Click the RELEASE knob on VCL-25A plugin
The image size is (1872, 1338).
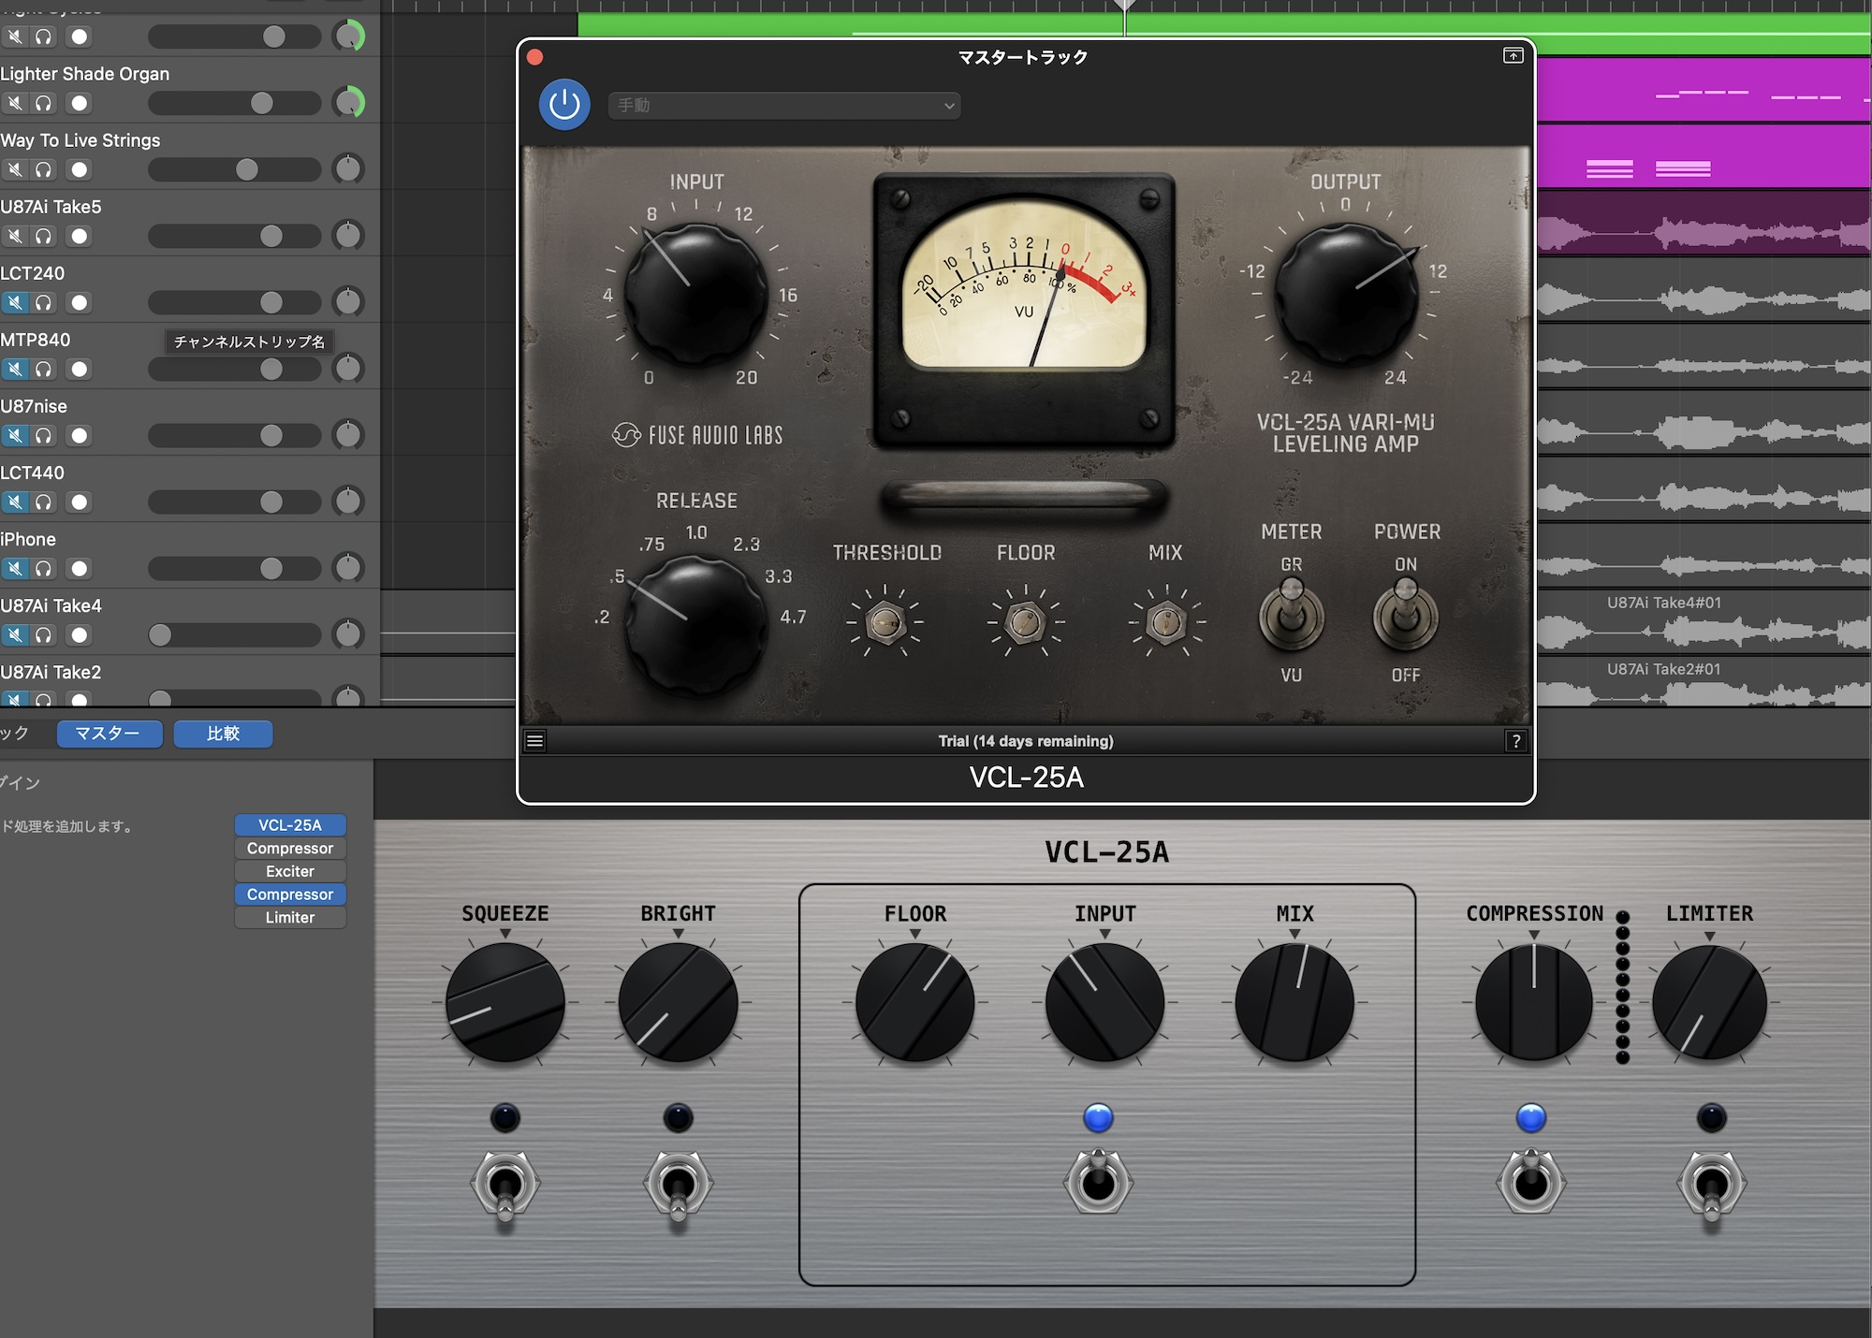(x=696, y=626)
